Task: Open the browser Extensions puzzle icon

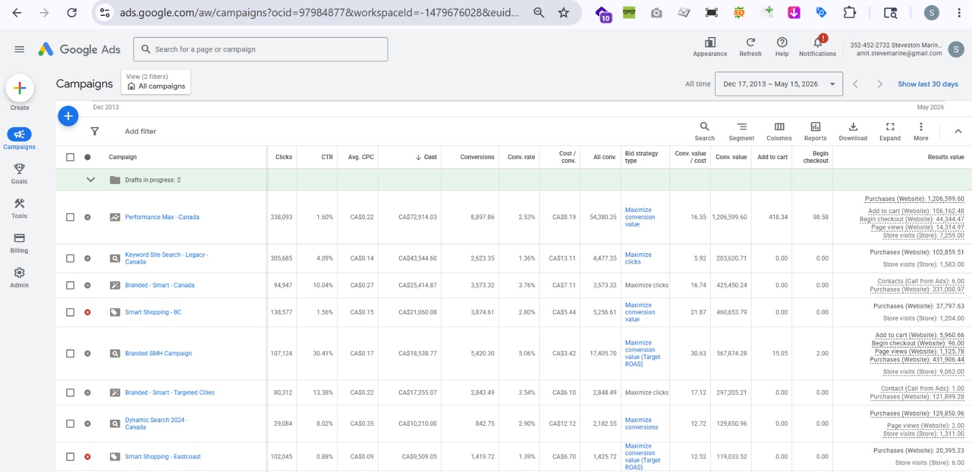Action: point(849,13)
